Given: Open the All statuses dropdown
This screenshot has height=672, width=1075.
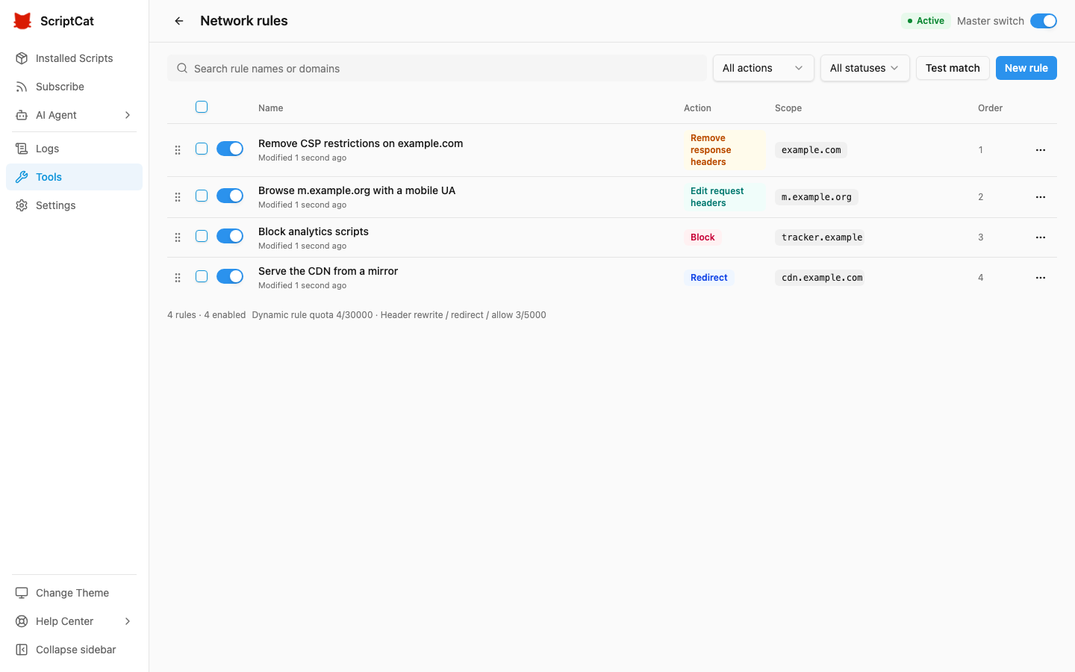Looking at the screenshot, I should 864,68.
